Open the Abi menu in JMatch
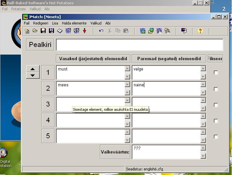This screenshot has width=232, height=175. click(x=108, y=23)
